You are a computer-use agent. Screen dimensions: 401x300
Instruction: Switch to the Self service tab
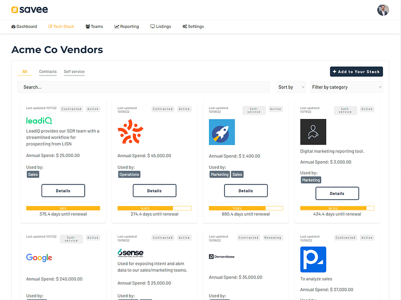click(x=74, y=71)
